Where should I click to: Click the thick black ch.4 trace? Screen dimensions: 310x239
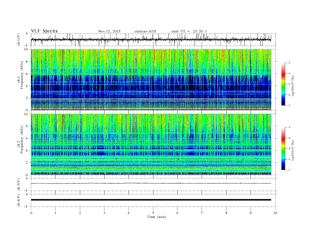151,200
